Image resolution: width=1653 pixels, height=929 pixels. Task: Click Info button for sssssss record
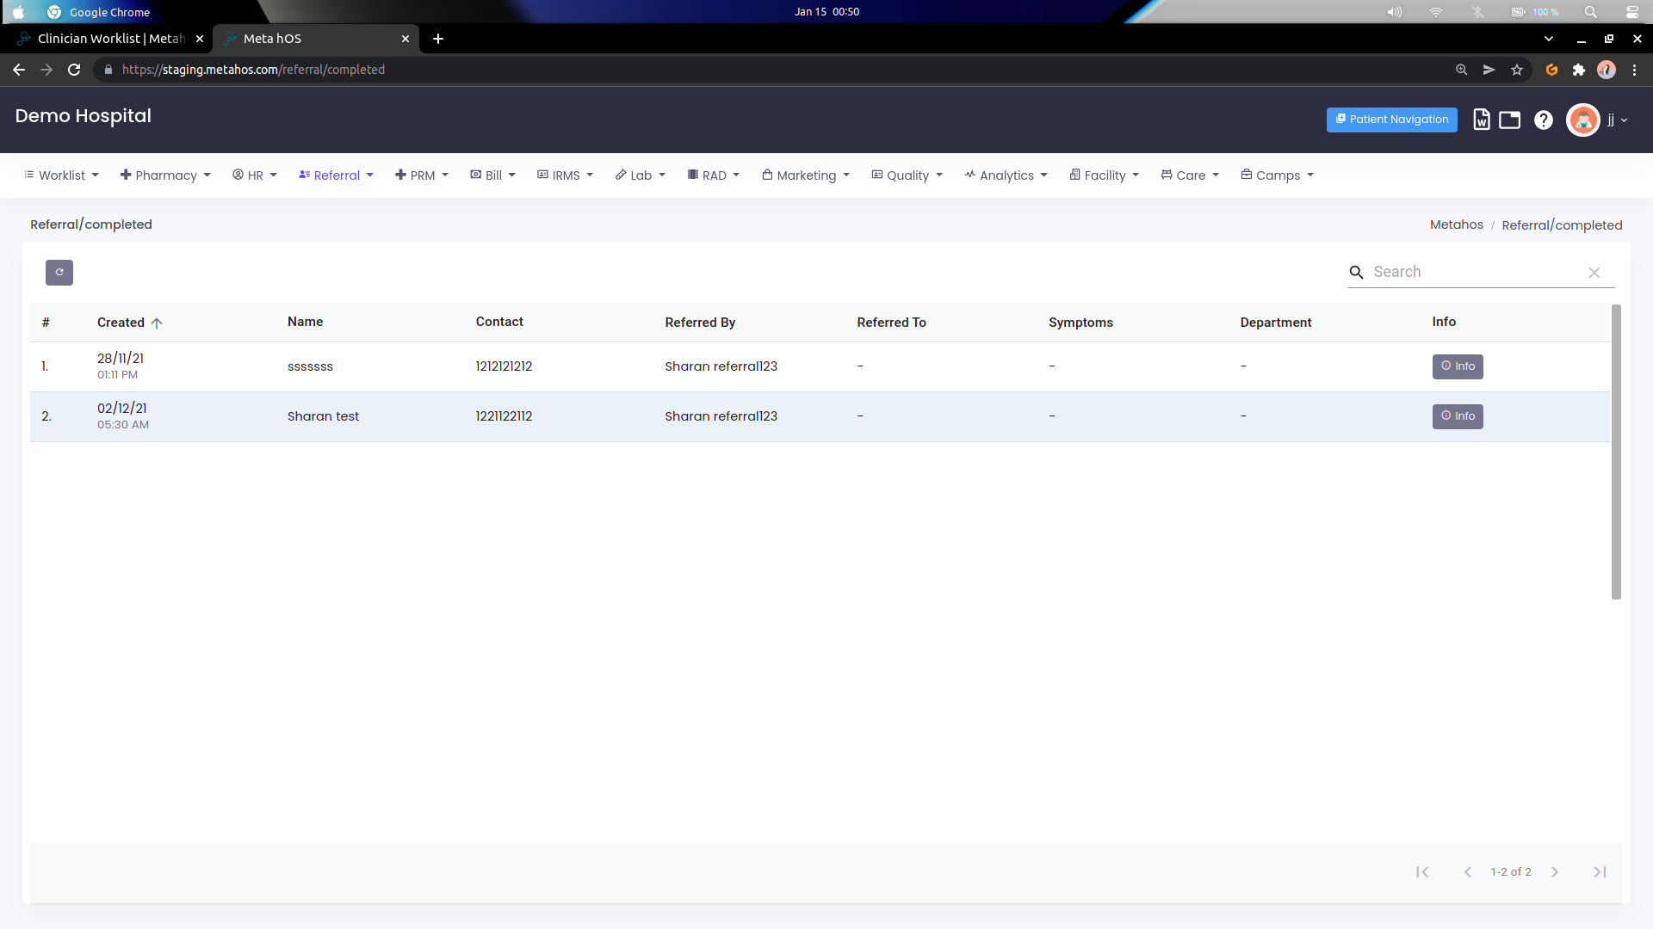pyautogui.click(x=1458, y=366)
